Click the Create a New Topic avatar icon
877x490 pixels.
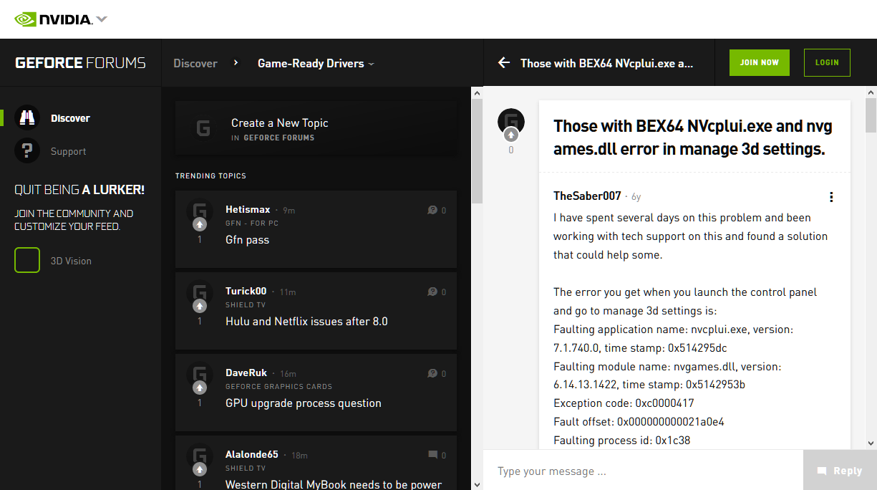coord(203,129)
